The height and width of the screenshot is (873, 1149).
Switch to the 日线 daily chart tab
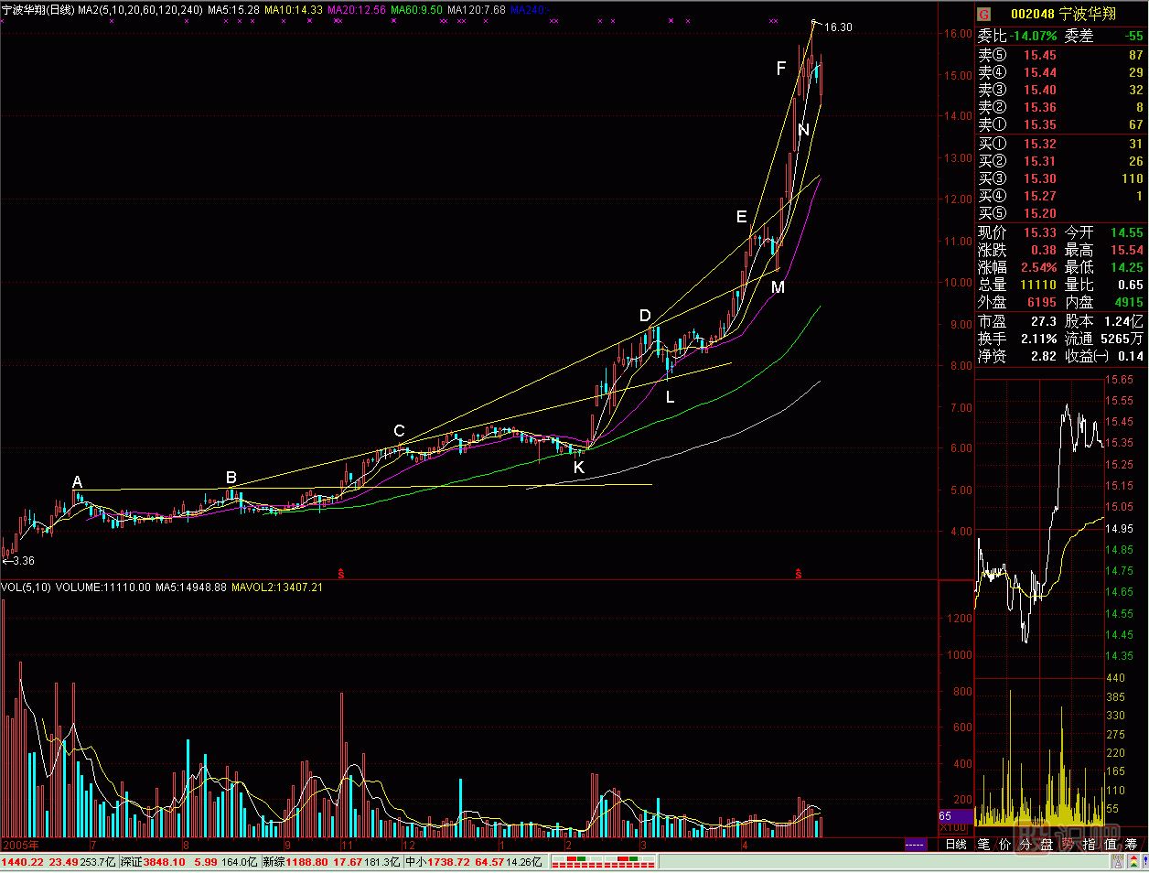(x=956, y=844)
